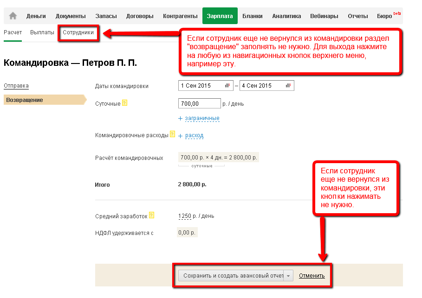422x298 pixels.
Task: Open the Договоры menu
Action: click(140, 16)
